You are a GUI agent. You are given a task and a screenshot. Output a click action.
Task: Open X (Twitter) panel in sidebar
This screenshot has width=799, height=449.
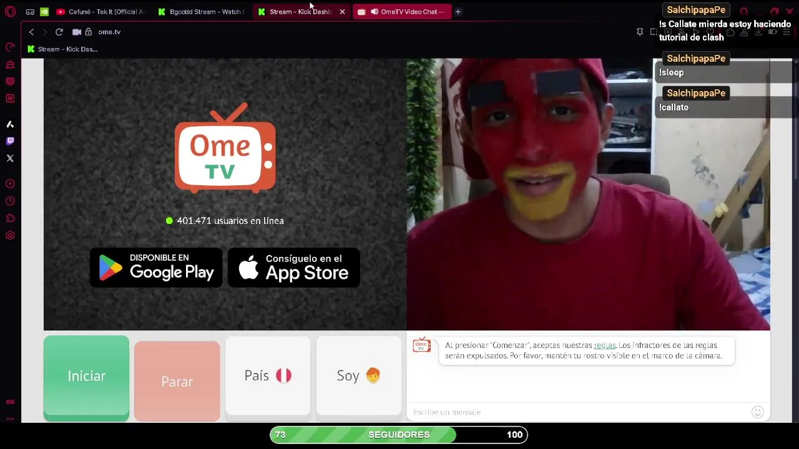[10, 158]
